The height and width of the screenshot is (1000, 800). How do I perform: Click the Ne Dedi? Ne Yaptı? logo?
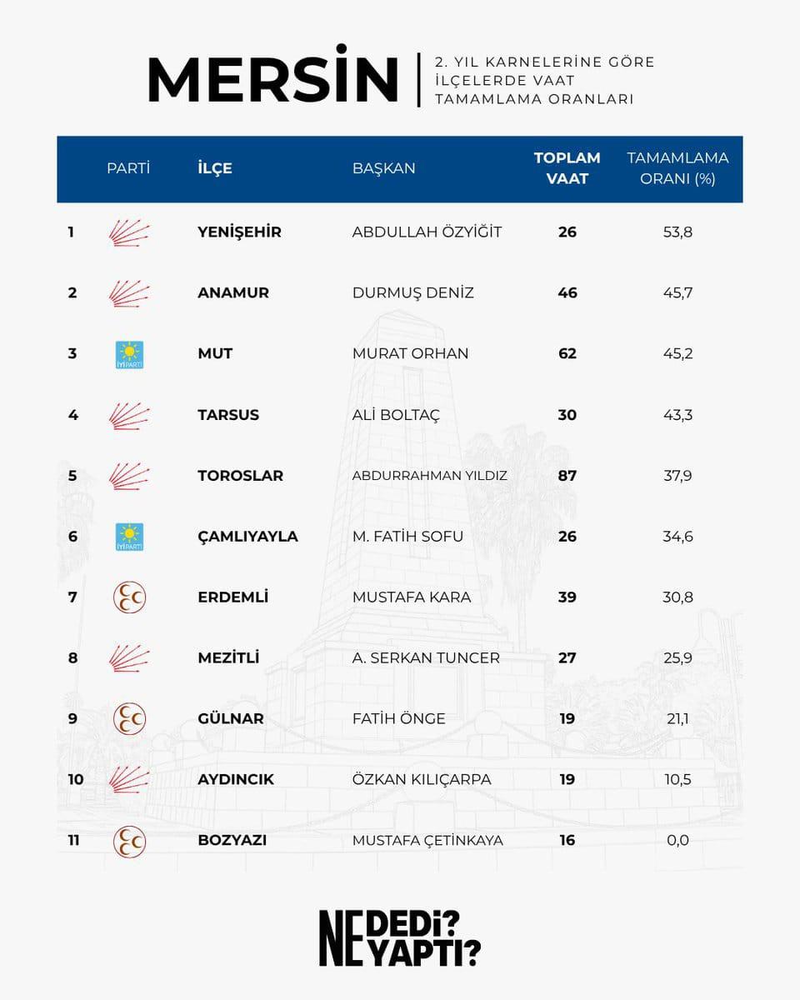click(400, 938)
